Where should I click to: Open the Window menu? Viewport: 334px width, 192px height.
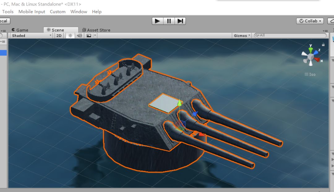[79, 12]
